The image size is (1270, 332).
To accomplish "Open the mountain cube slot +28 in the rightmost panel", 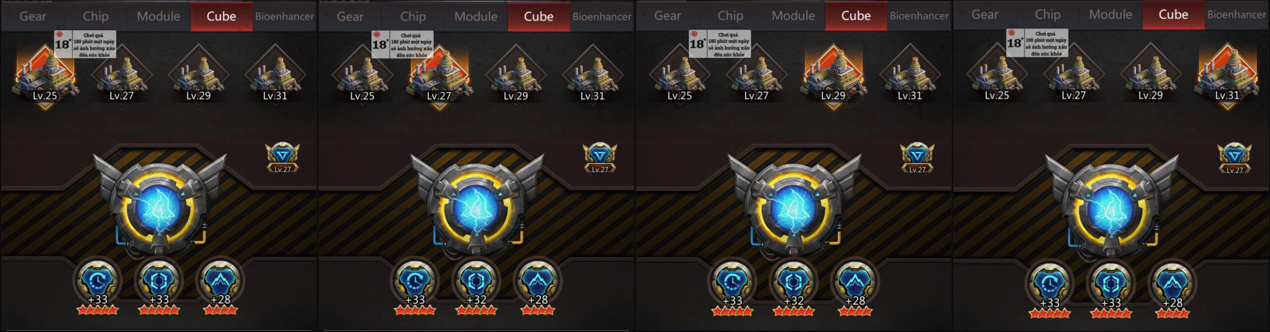I will pos(1172,283).
